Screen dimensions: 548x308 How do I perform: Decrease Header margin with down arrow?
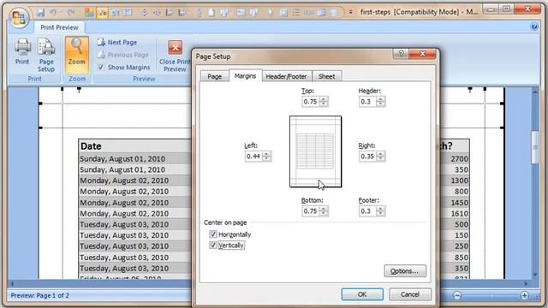click(380, 104)
